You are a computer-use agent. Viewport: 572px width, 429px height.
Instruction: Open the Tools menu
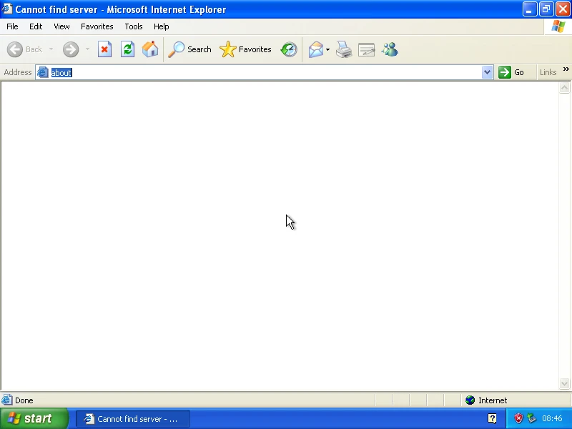[134, 26]
